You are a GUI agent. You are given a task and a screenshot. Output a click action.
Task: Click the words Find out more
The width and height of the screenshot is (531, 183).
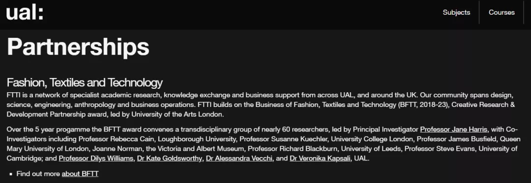38,174
